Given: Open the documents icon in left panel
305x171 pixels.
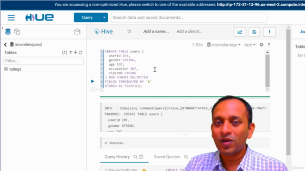Looking at the screenshot, I should [x=17, y=32].
